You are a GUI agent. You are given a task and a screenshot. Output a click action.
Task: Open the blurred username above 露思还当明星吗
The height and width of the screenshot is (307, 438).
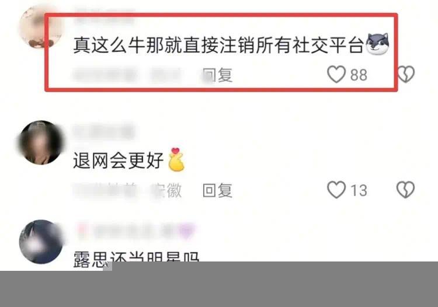pyautogui.click(x=135, y=232)
